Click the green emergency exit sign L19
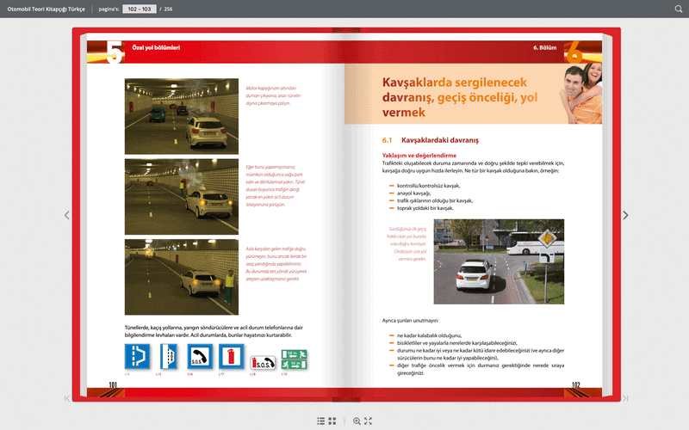Screen dimensions: 689x430 coord(294,359)
